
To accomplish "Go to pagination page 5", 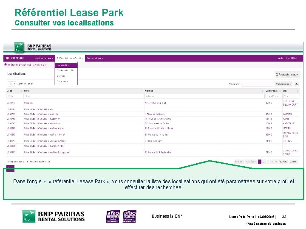I will 276,162.
